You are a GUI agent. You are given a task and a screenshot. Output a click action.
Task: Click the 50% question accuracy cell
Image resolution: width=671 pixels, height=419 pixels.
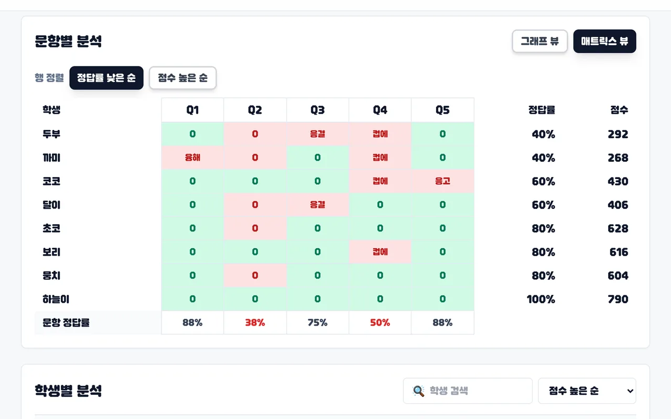380,323
